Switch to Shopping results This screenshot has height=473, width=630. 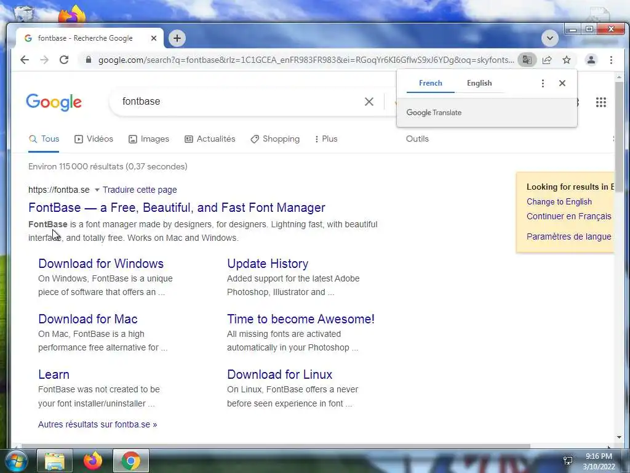275,139
